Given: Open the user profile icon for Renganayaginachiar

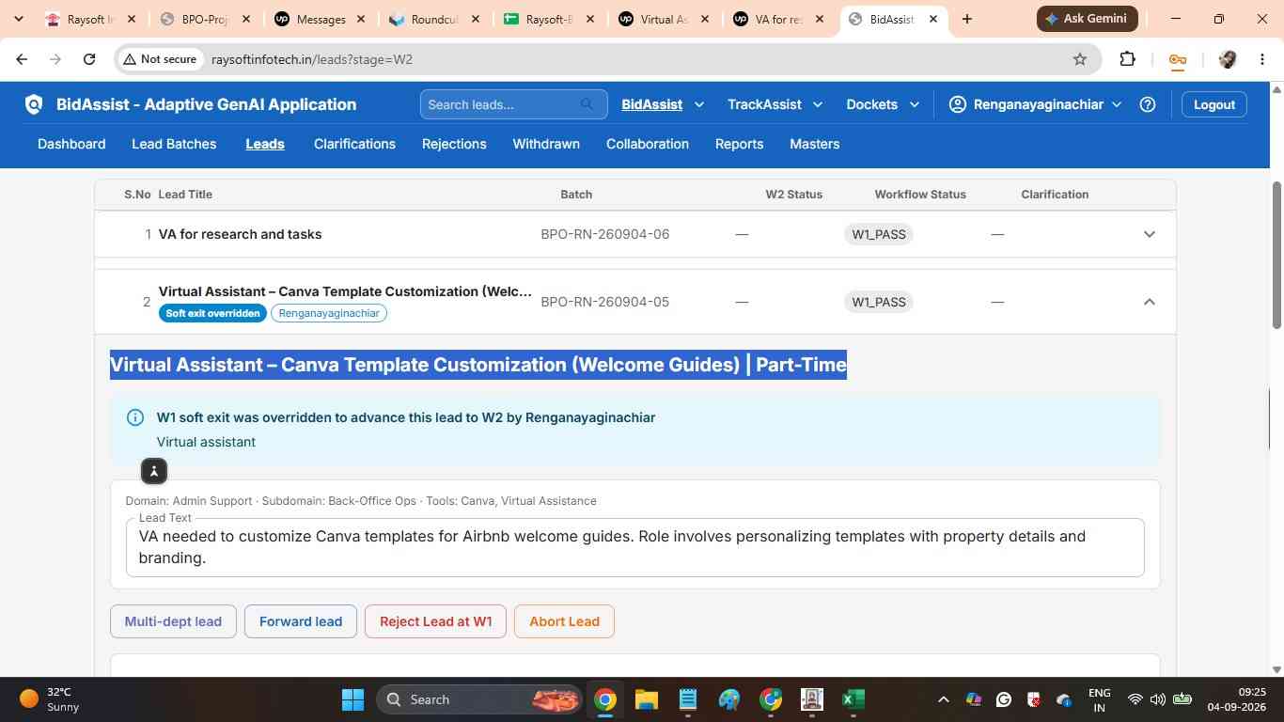Looking at the screenshot, I should (957, 104).
